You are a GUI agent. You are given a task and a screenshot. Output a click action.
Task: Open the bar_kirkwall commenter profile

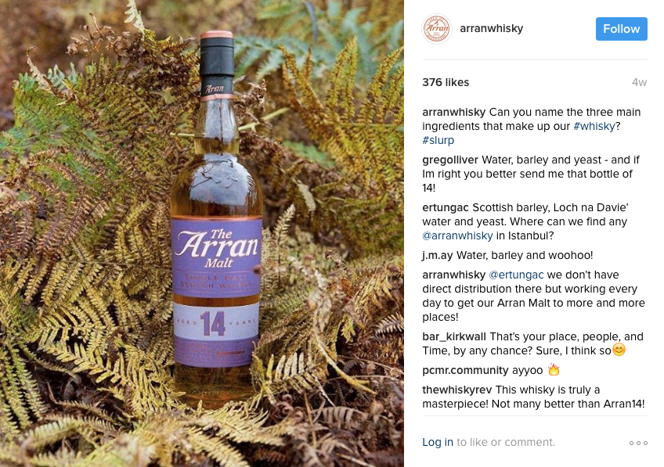(454, 336)
